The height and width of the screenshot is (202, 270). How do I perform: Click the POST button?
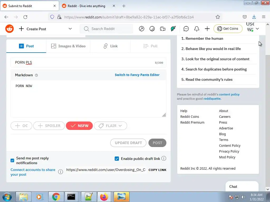[157, 143]
